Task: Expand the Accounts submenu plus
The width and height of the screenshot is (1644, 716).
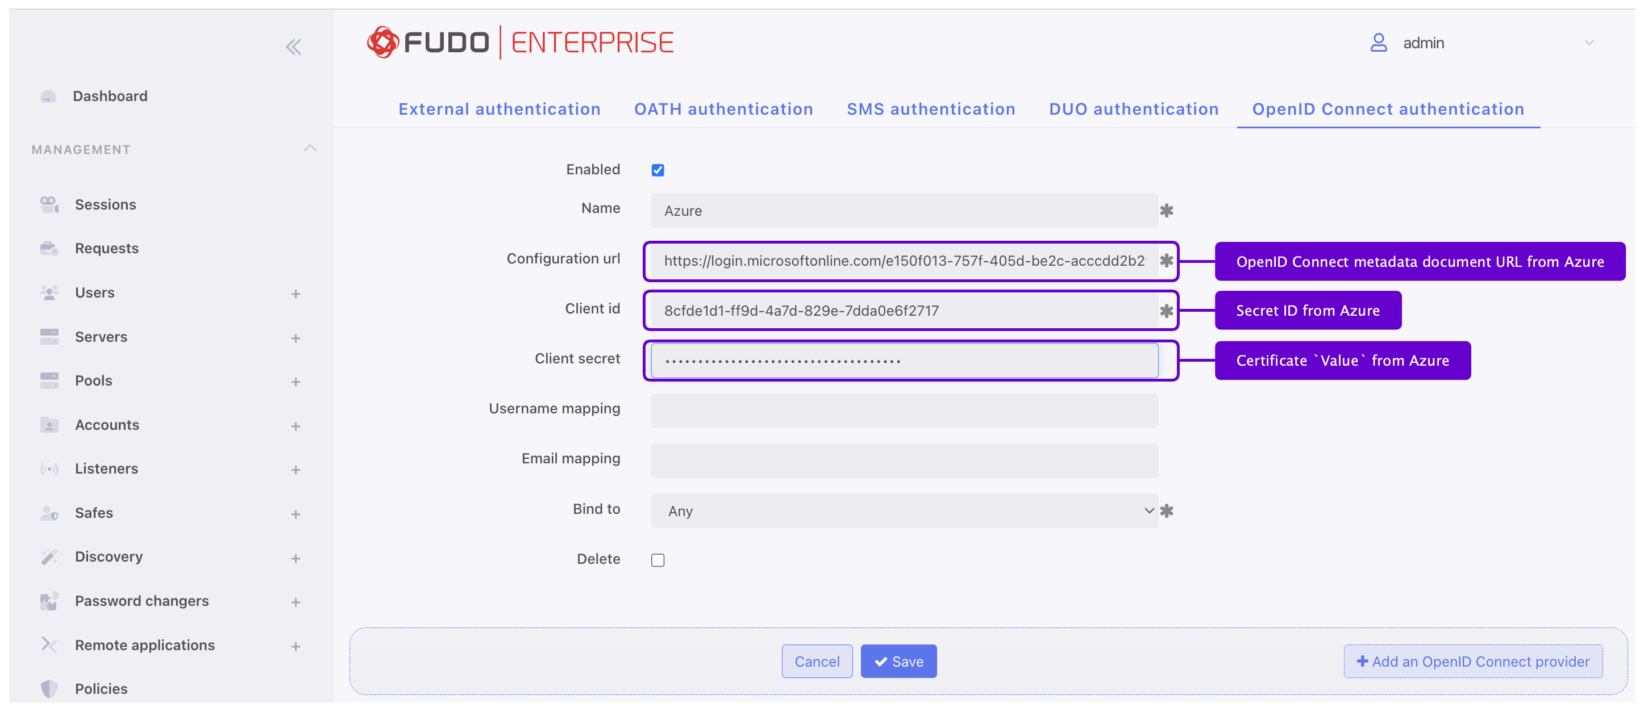Action: pos(295,426)
